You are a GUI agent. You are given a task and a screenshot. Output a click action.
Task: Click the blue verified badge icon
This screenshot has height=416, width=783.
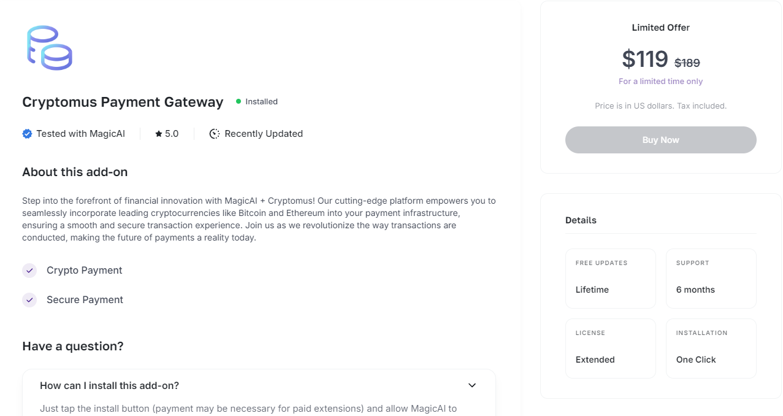(x=27, y=134)
